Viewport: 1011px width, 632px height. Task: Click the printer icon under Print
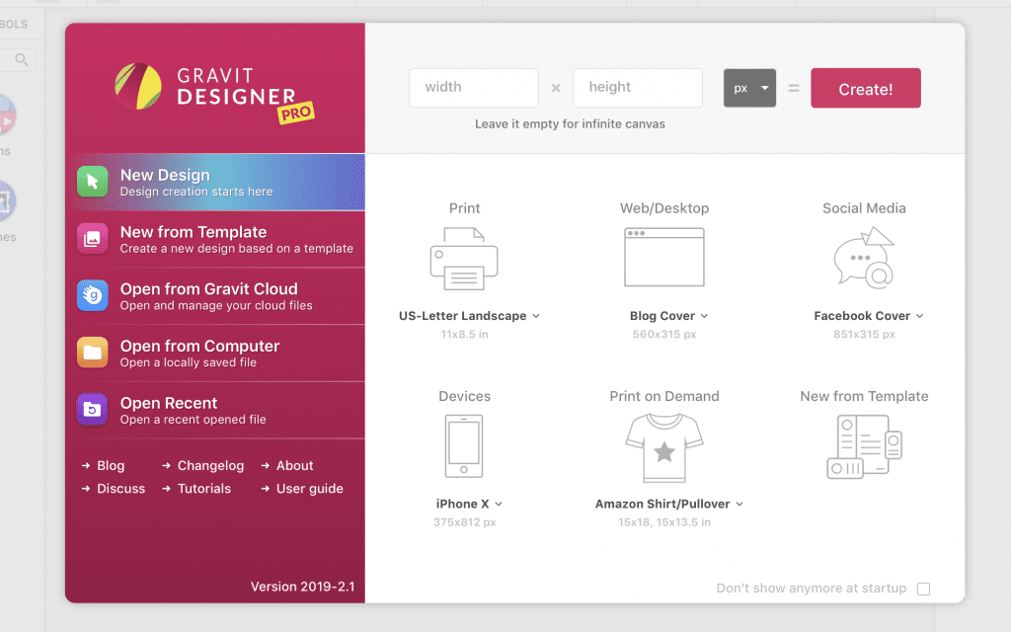pos(464,257)
